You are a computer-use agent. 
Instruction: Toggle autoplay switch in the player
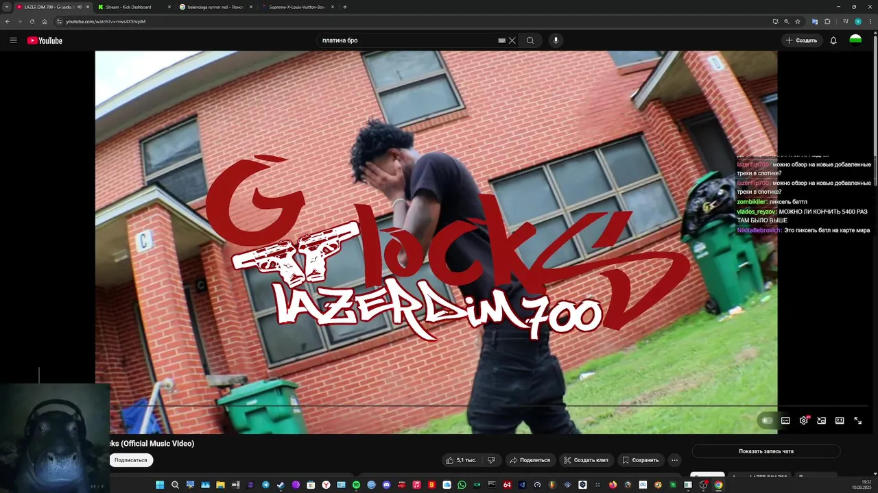(x=767, y=420)
